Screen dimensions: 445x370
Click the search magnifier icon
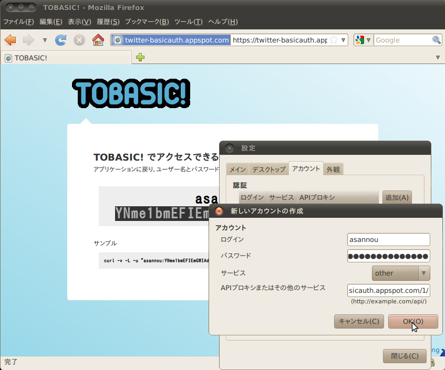pos(436,40)
